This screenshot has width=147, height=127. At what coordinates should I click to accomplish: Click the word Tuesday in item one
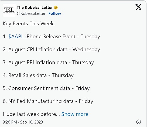pyautogui.click(x=90, y=37)
